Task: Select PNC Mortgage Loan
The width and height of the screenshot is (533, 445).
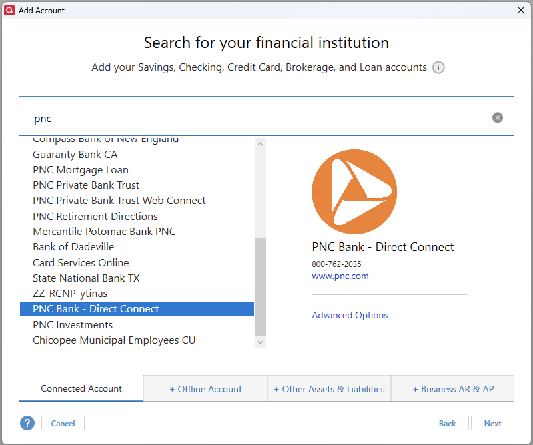Action: [x=81, y=170]
